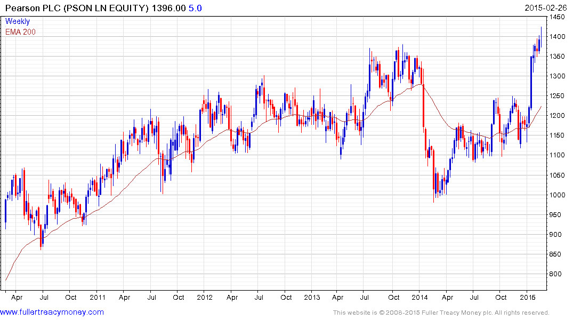Click the 1350 price axis label
This screenshot has height=320, width=573.
[558, 57]
